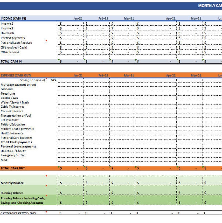This screenshot has width=222, height=223.
Task: Click the TOTAL CASH OUT row label
Action: point(13,168)
